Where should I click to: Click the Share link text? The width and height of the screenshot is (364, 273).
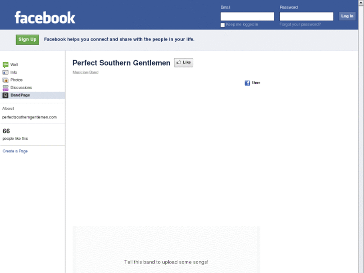pyautogui.click(x=256, y=83)
